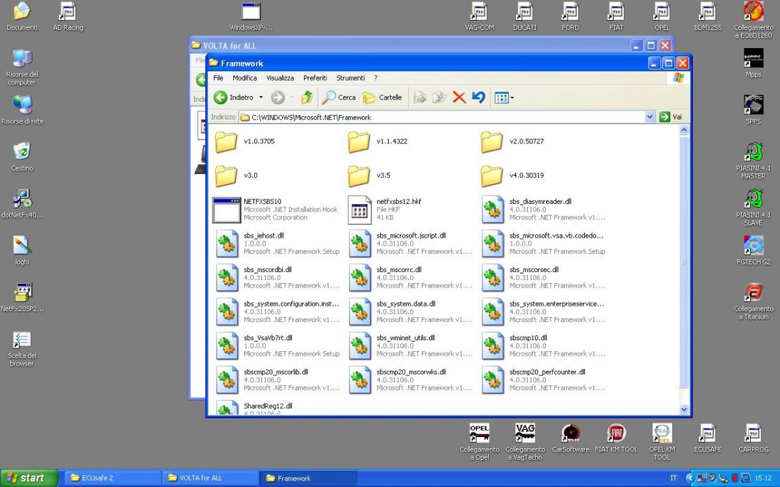Select the sbscmp20_mscorwks.dll file
The width and height of the screenshot is (780, 487).
(x=411, y=380)
